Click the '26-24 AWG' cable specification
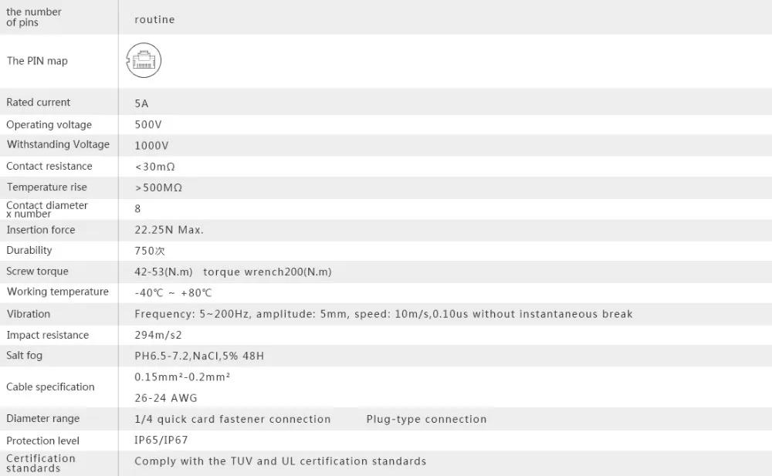Viewport: 772px width, 476px height. click(166, 398)
